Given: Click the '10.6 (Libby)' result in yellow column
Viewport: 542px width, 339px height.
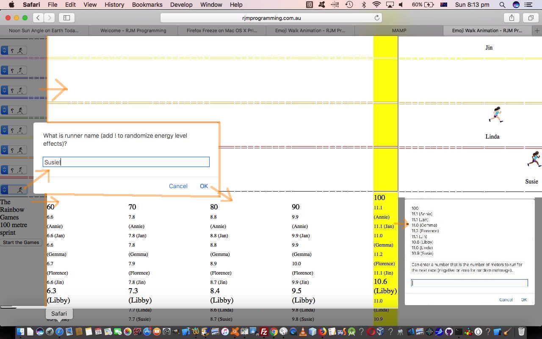Looking at the screenshot, I should pyautogui.click(x=385, y=286).
